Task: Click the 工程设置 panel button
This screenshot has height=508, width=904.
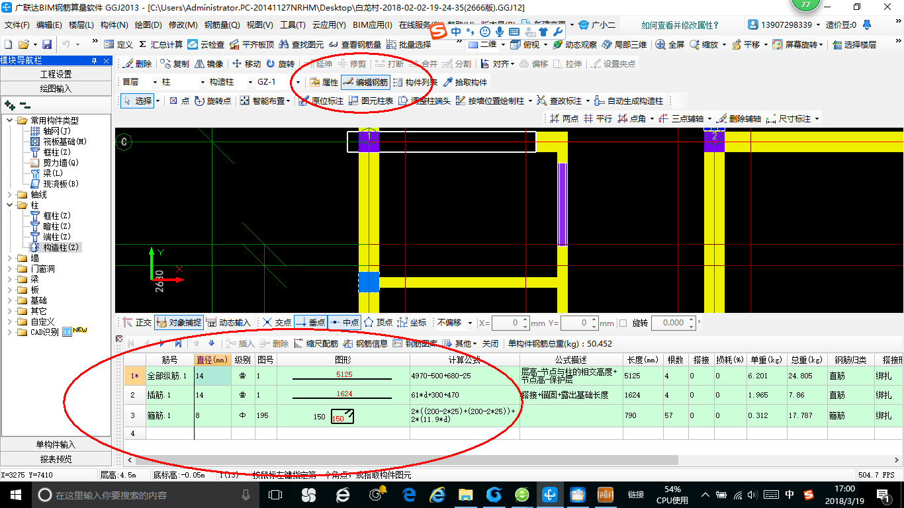Action: (56, 74)
